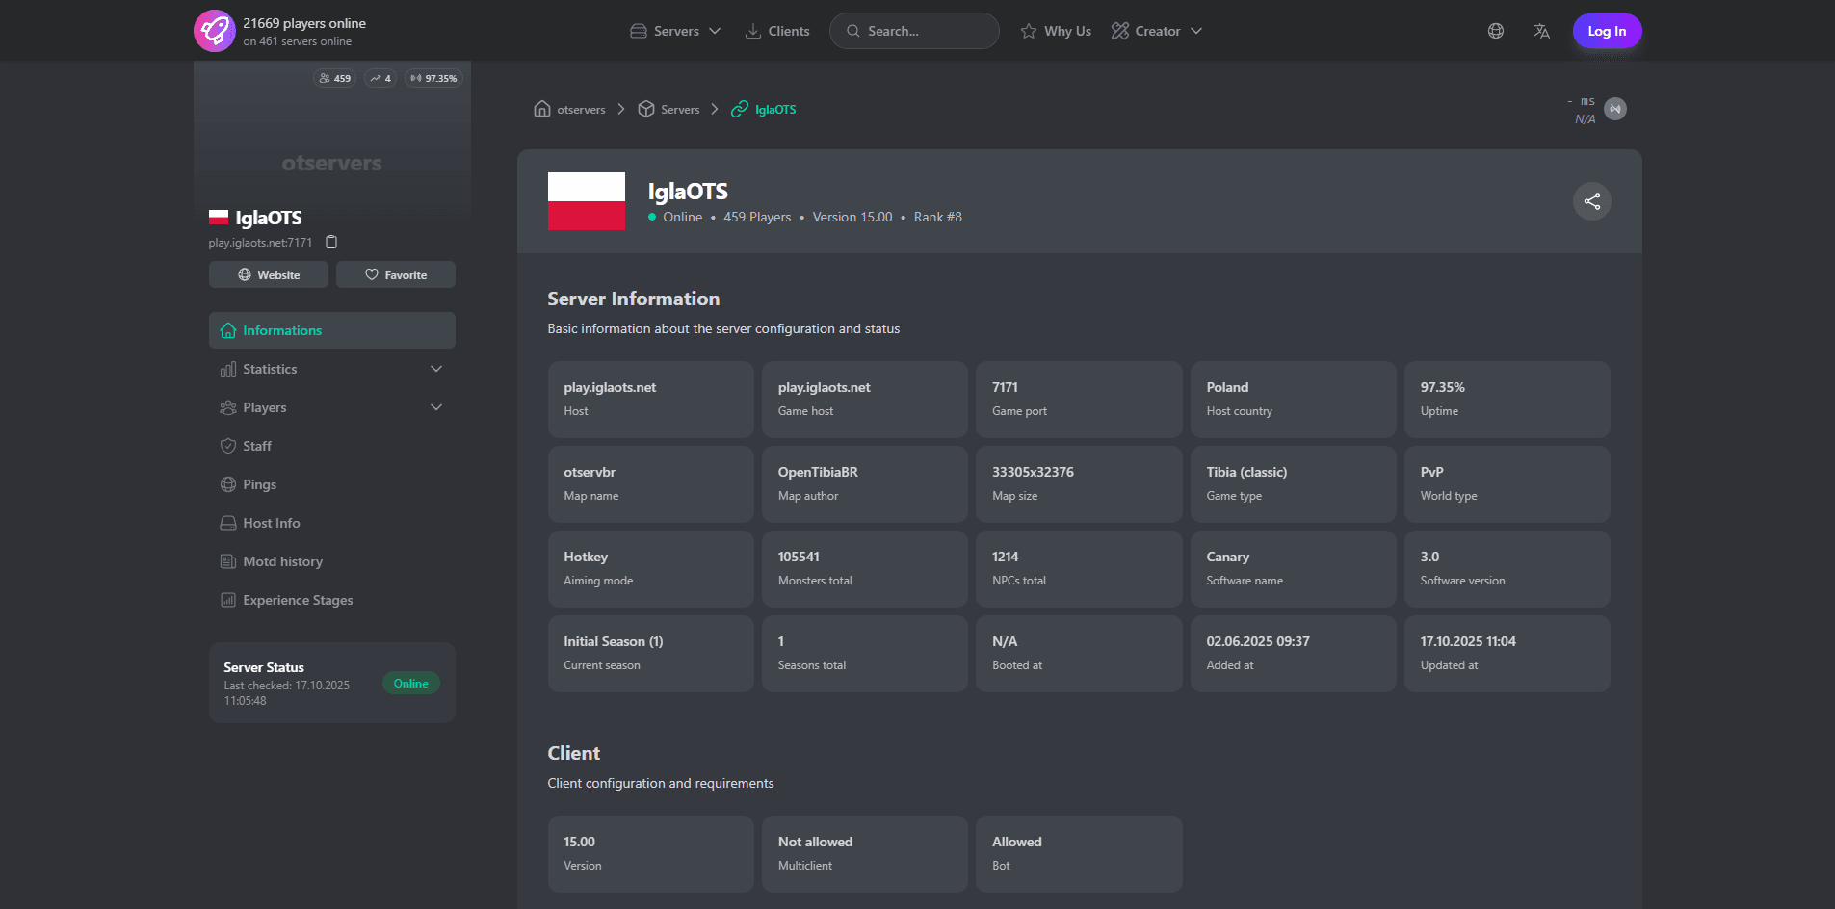Open Experience Stages in the sidebar
The width and height of the screenshot is (1835, 909).
coord(332,600)
